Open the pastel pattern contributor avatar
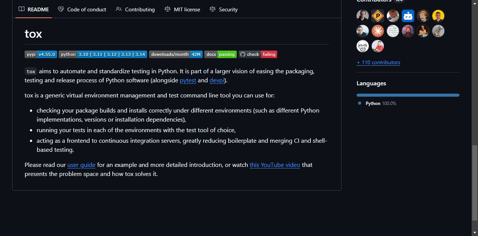This screenshot has width=478, height=236. 393,31
